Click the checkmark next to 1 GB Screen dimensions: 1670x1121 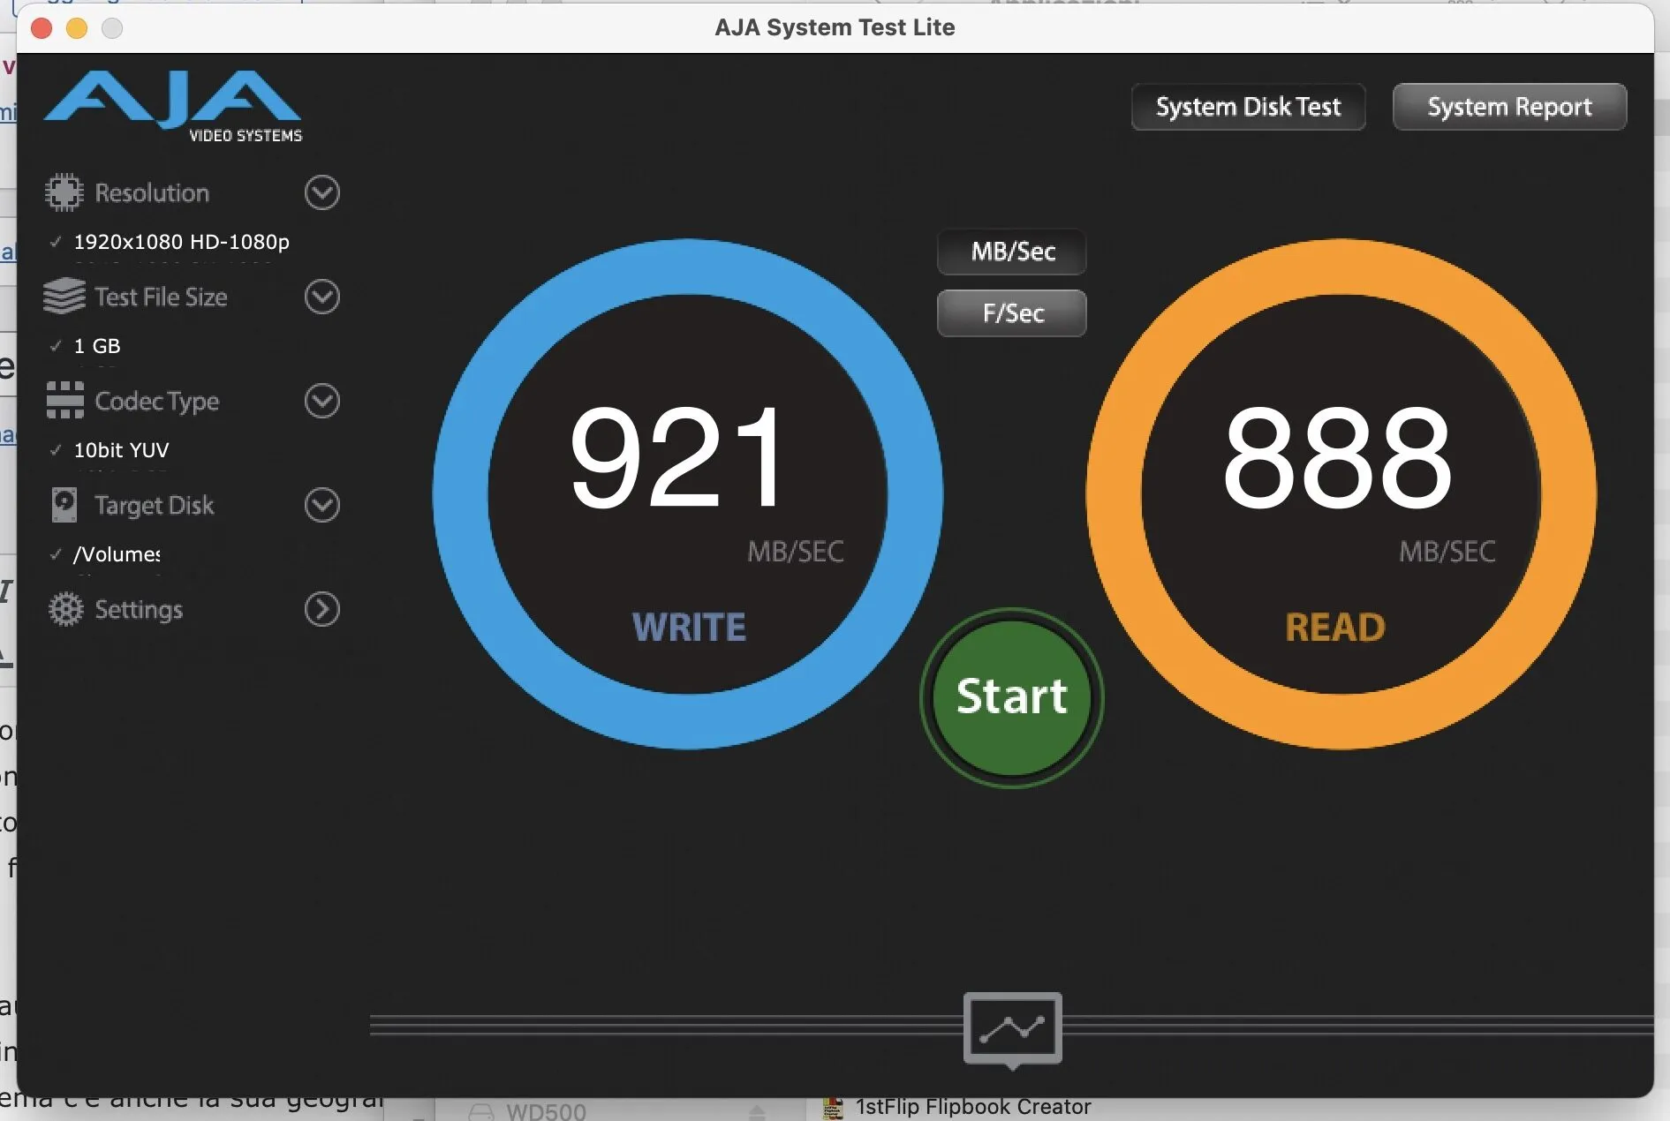[x=57, y=345]
